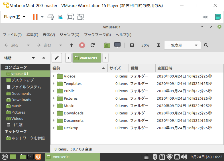The height and width of the screenshot is (161, 224).
Task: Reload the current folder
Action: point(93,45)
